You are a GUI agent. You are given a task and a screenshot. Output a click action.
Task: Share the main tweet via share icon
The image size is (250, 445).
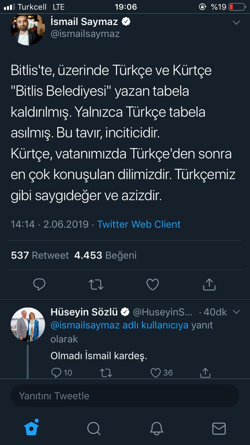209,284
